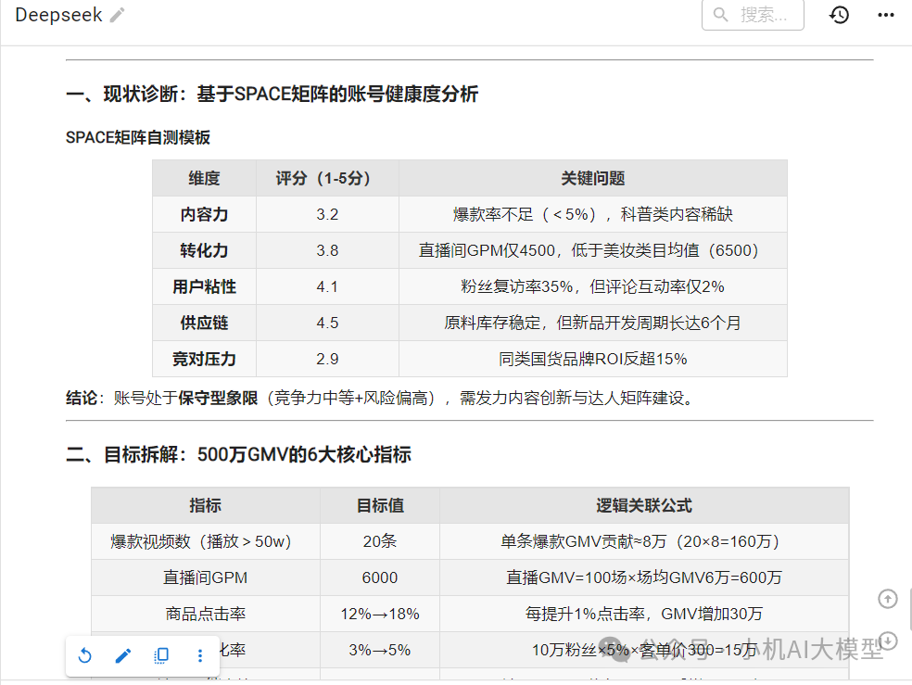Regenerate response with the circular arrow icon

click(x=85, y=656)
